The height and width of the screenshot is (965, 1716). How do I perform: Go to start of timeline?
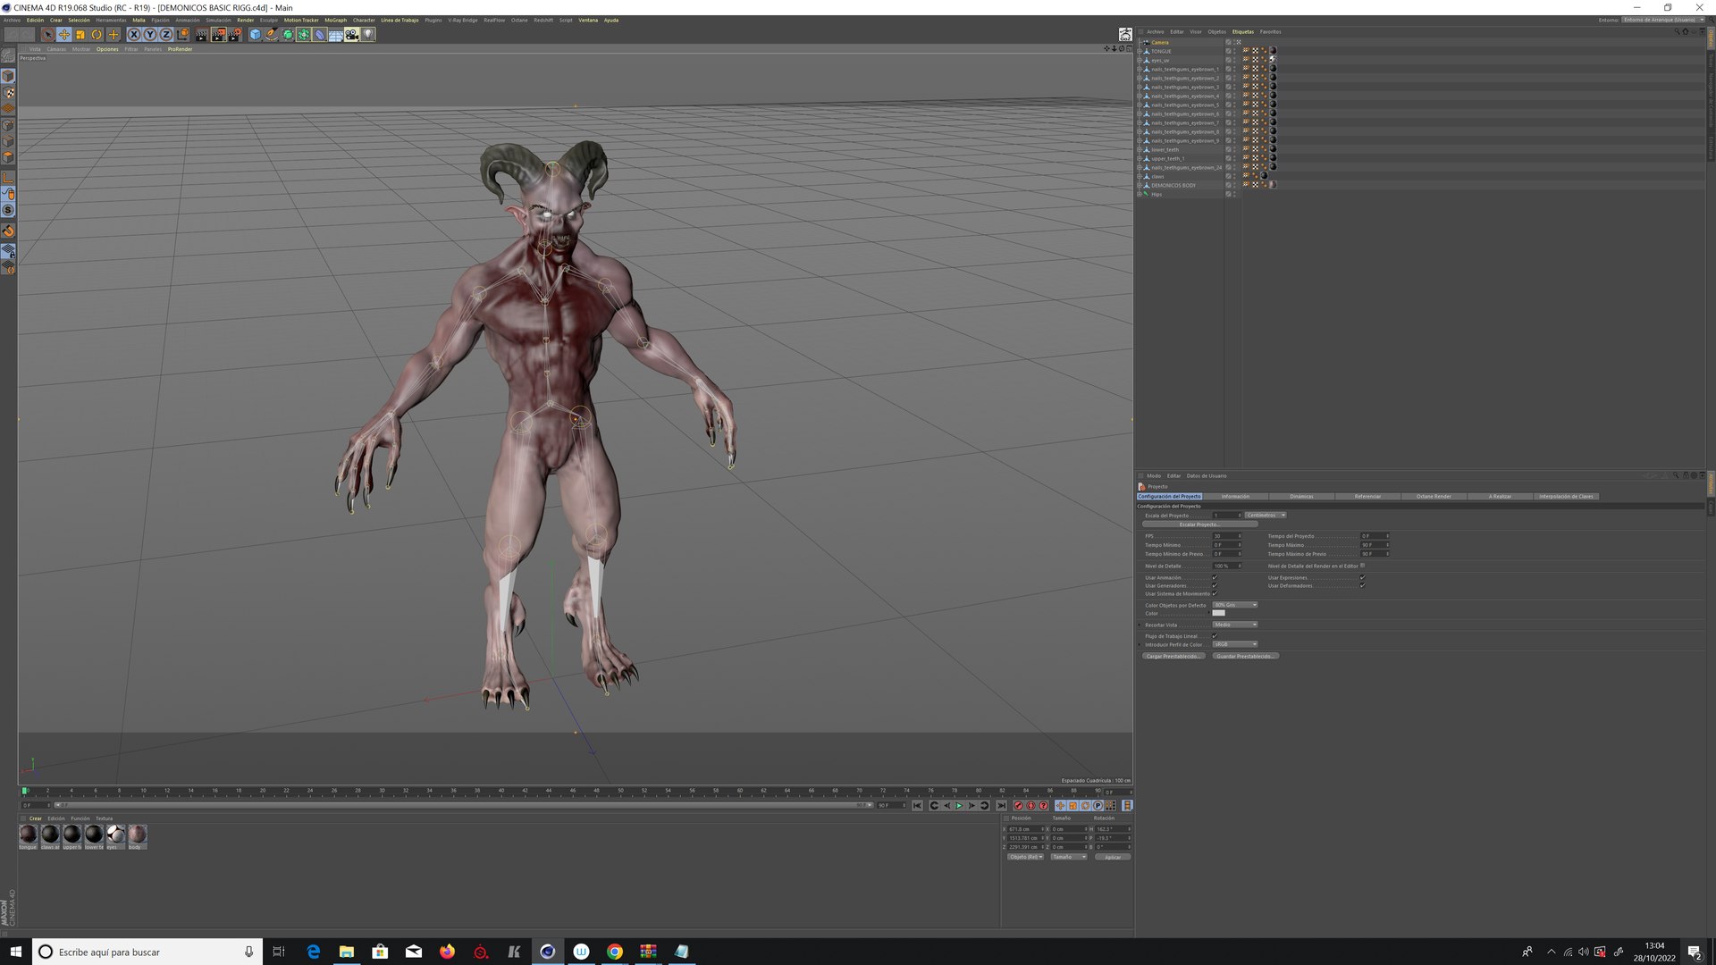point(917,806)
